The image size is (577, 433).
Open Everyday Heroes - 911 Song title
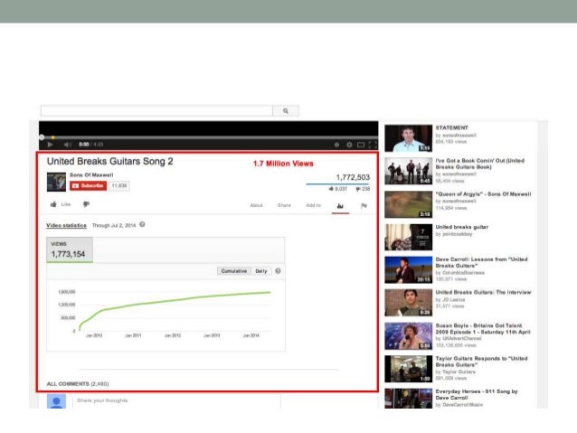click(x=477, y=394)
